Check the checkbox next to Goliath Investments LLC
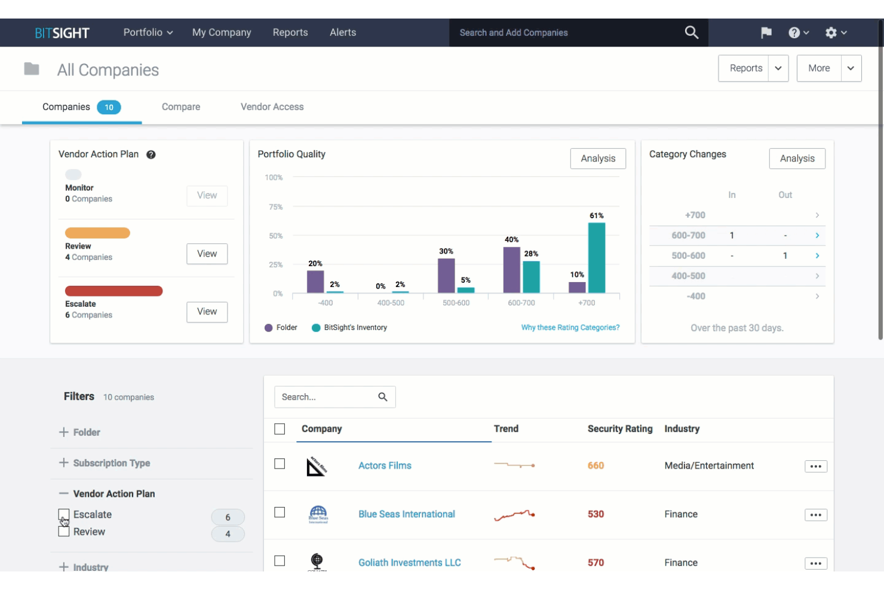The width and height of the screenshot is (884, 590). (280, 561)
